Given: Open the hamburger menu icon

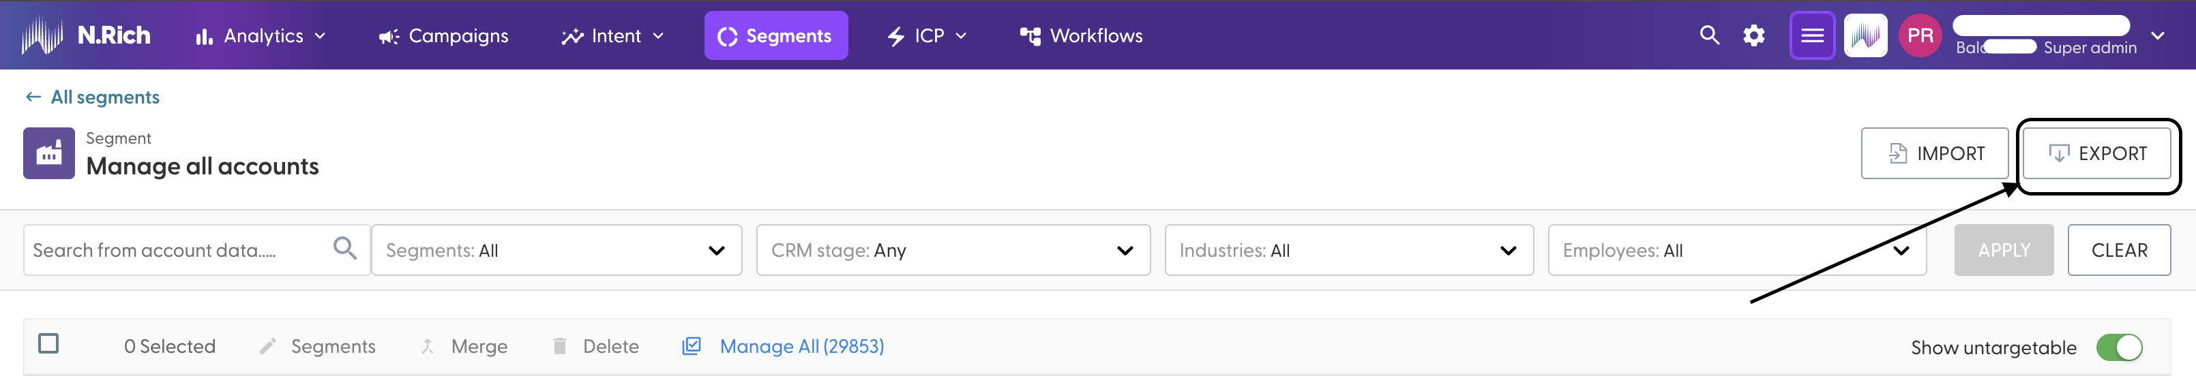Looking at the screenshot, I should [1811, 35].
